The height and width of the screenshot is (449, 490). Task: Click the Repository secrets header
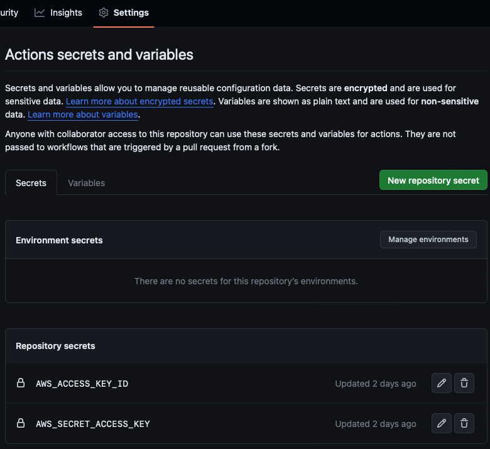click(55, 346)
